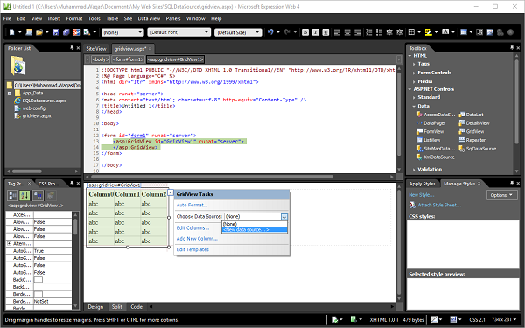This screenshot has width=525, height=328.
Task: Click form#form1 breadcrumb tag
Action: (129, 59)
